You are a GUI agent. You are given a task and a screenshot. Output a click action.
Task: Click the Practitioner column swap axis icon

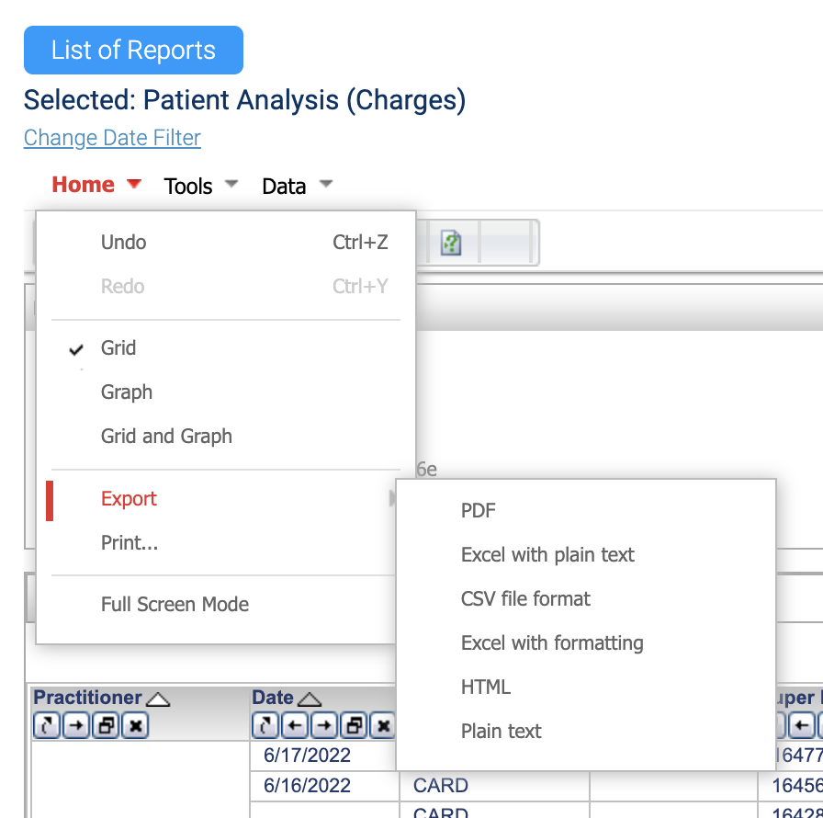tap(47, 725)
